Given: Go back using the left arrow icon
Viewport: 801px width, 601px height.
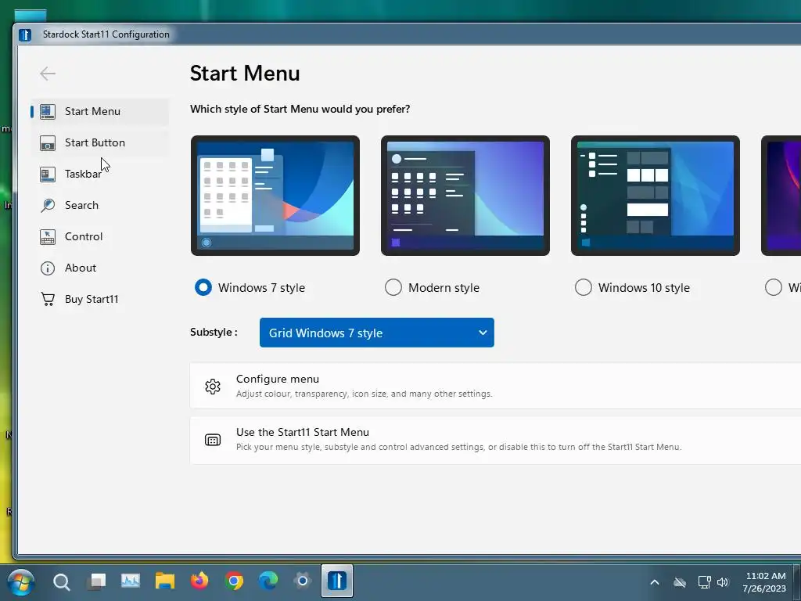Looking at the screenshot, I should (48, 74).
